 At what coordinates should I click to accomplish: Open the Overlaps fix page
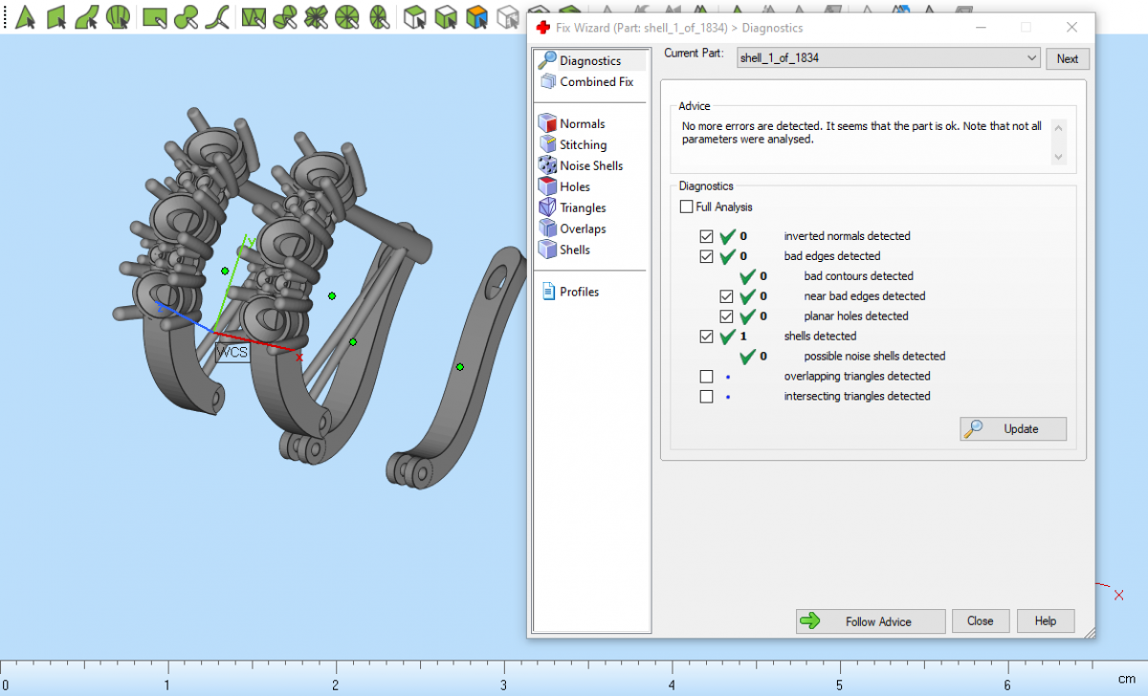[583, 228]
